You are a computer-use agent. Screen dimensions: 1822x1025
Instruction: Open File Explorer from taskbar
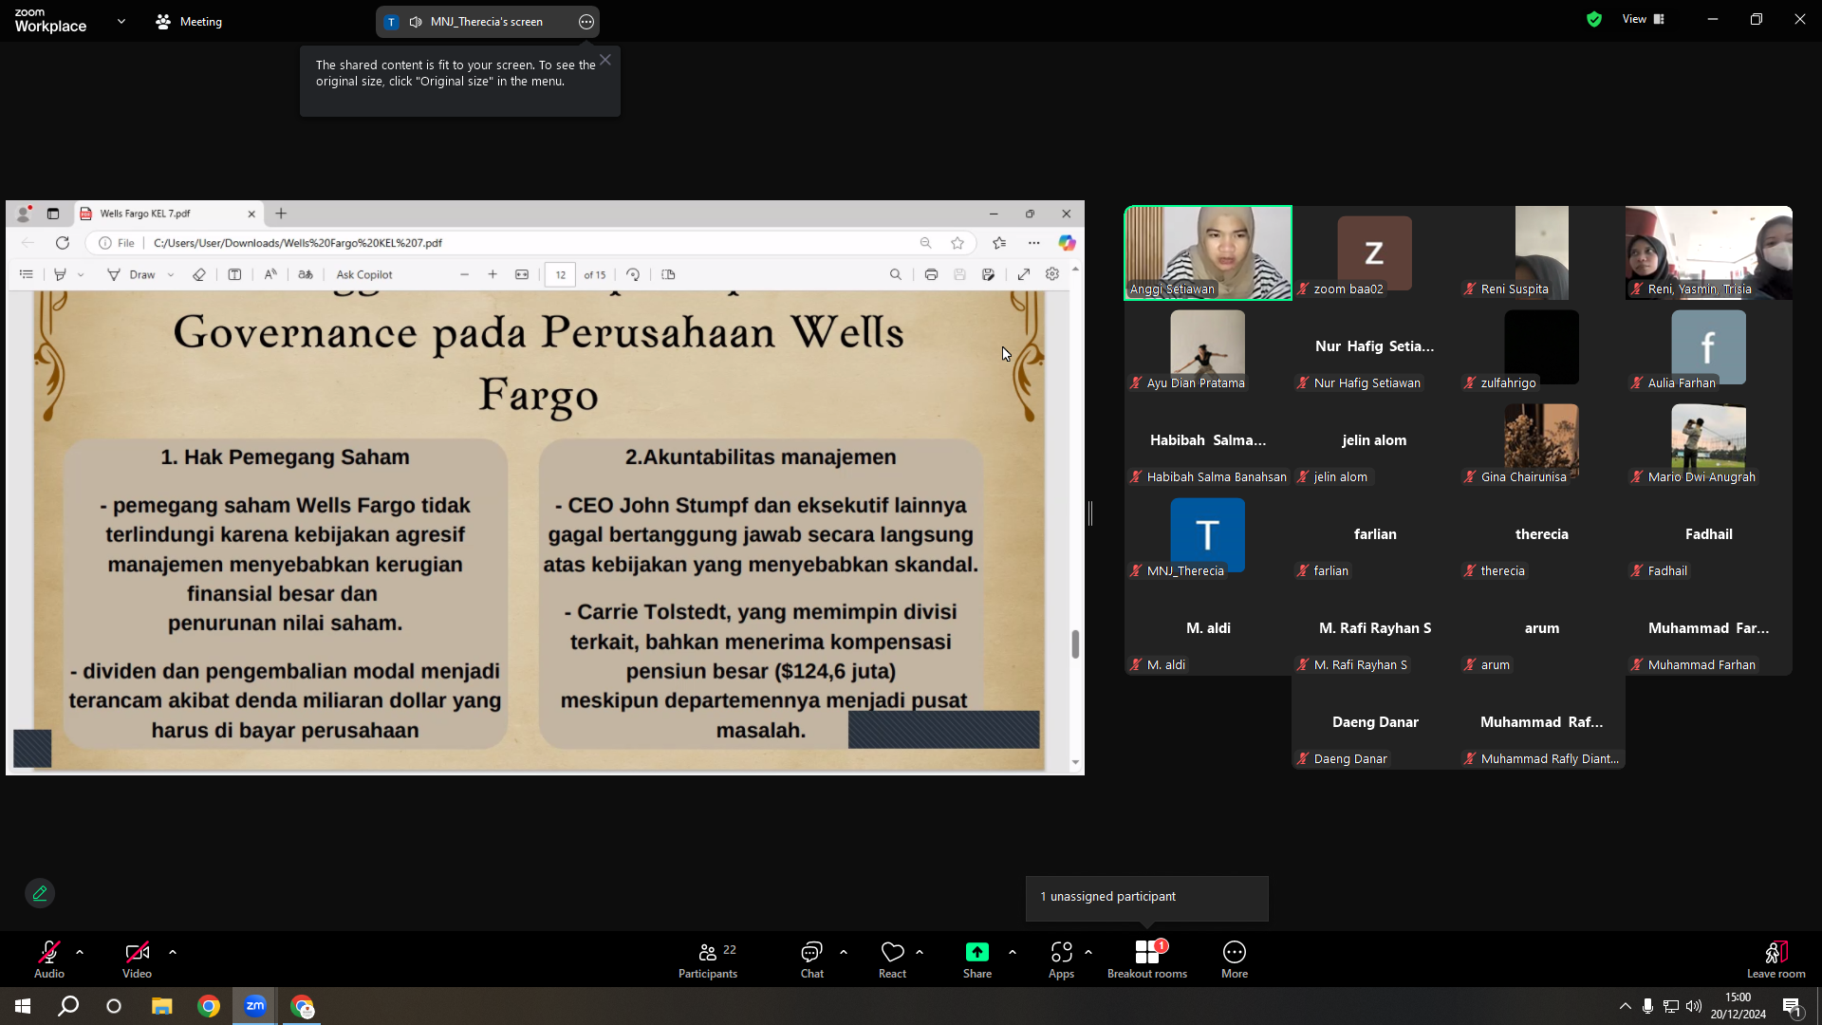(x=161, y=1006)
